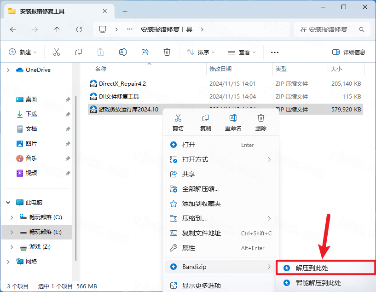This screenshot has width=376, height=292.
Task: Expand the 畅玩部落 (E:) drive
Action: 12,232
